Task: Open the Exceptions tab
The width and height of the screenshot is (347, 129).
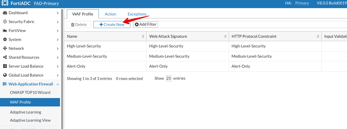Action: click(137, 14)
